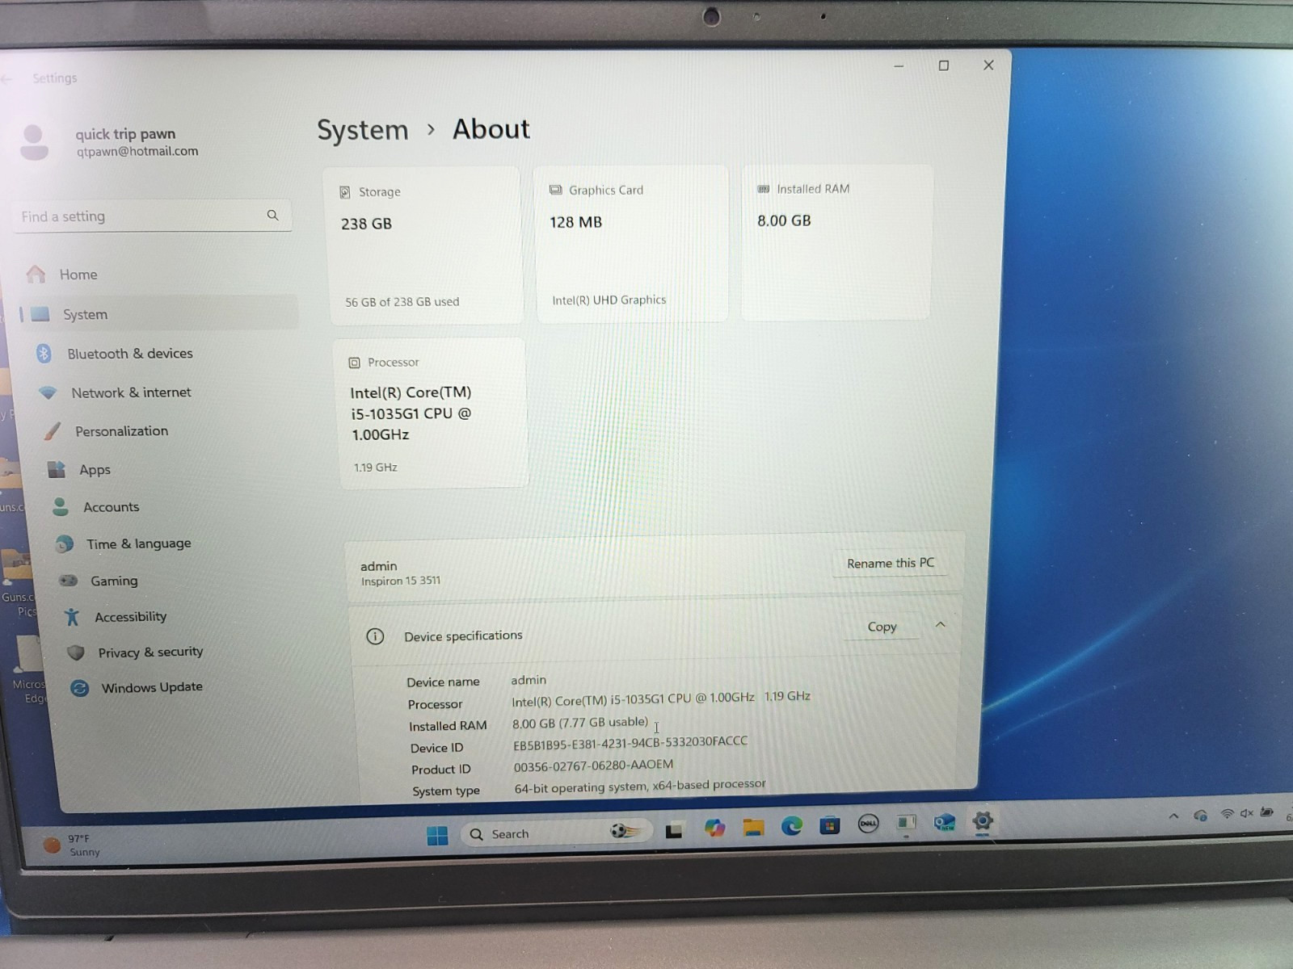This screenshot has height=969, width=1293.
Task: Click the magnifier icon in Find a setting
Action: (272, 215)
